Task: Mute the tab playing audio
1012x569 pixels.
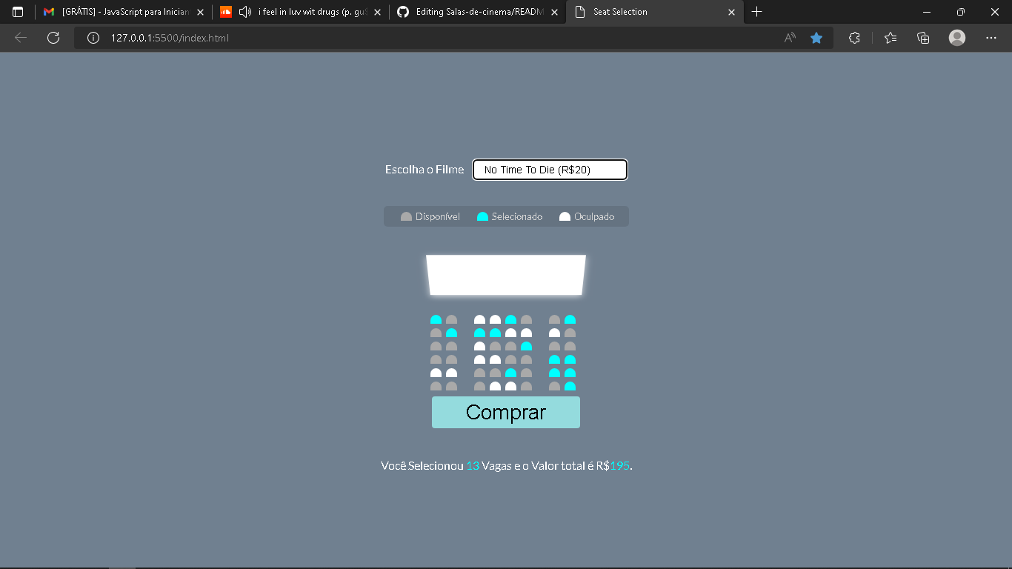Action: [244, 12]
